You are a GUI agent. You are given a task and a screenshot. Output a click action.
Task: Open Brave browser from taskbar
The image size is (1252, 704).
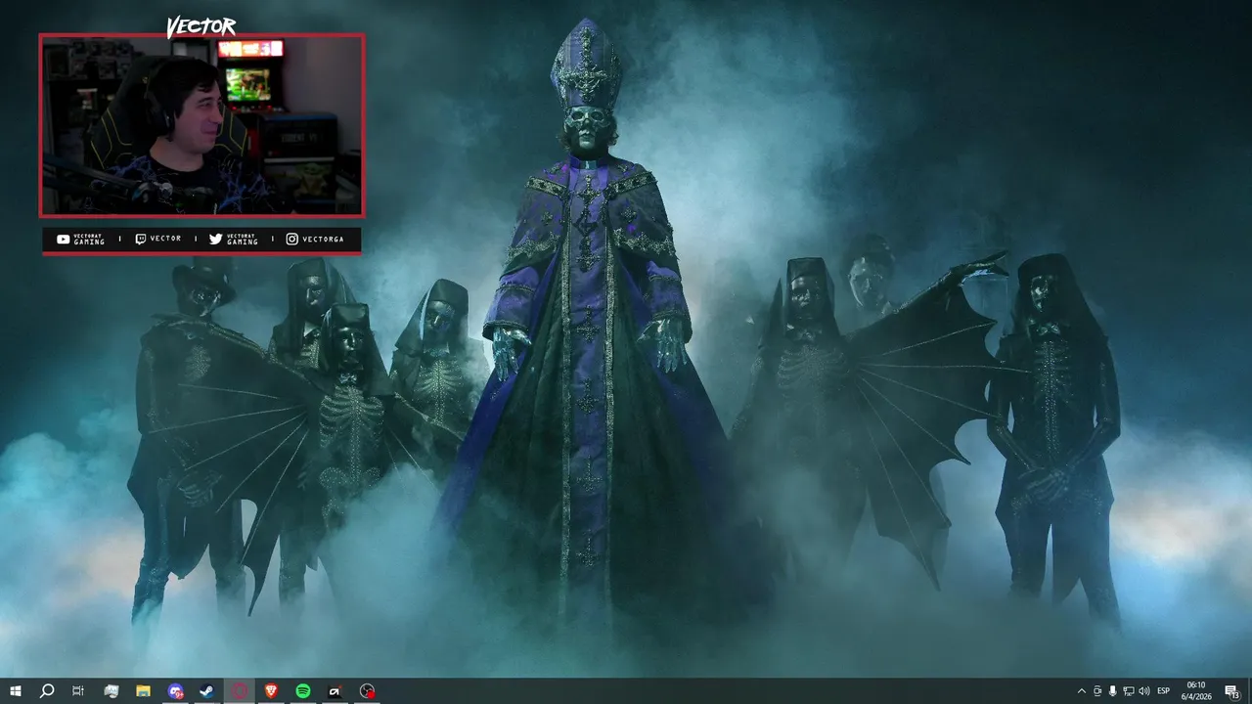click(271, 691)
